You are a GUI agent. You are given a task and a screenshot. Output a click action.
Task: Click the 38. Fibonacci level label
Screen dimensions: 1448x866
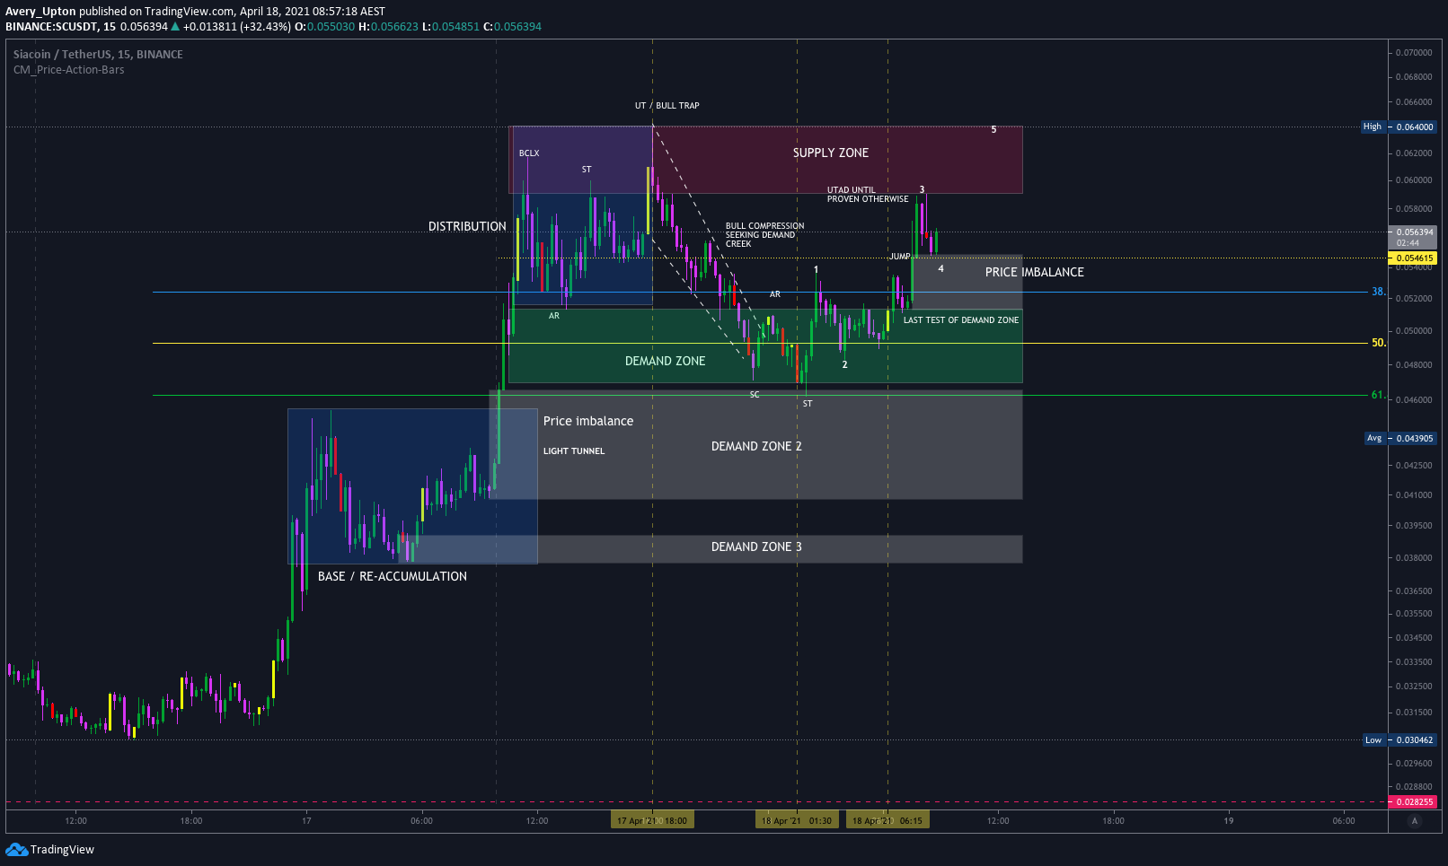coord(1379,292)
